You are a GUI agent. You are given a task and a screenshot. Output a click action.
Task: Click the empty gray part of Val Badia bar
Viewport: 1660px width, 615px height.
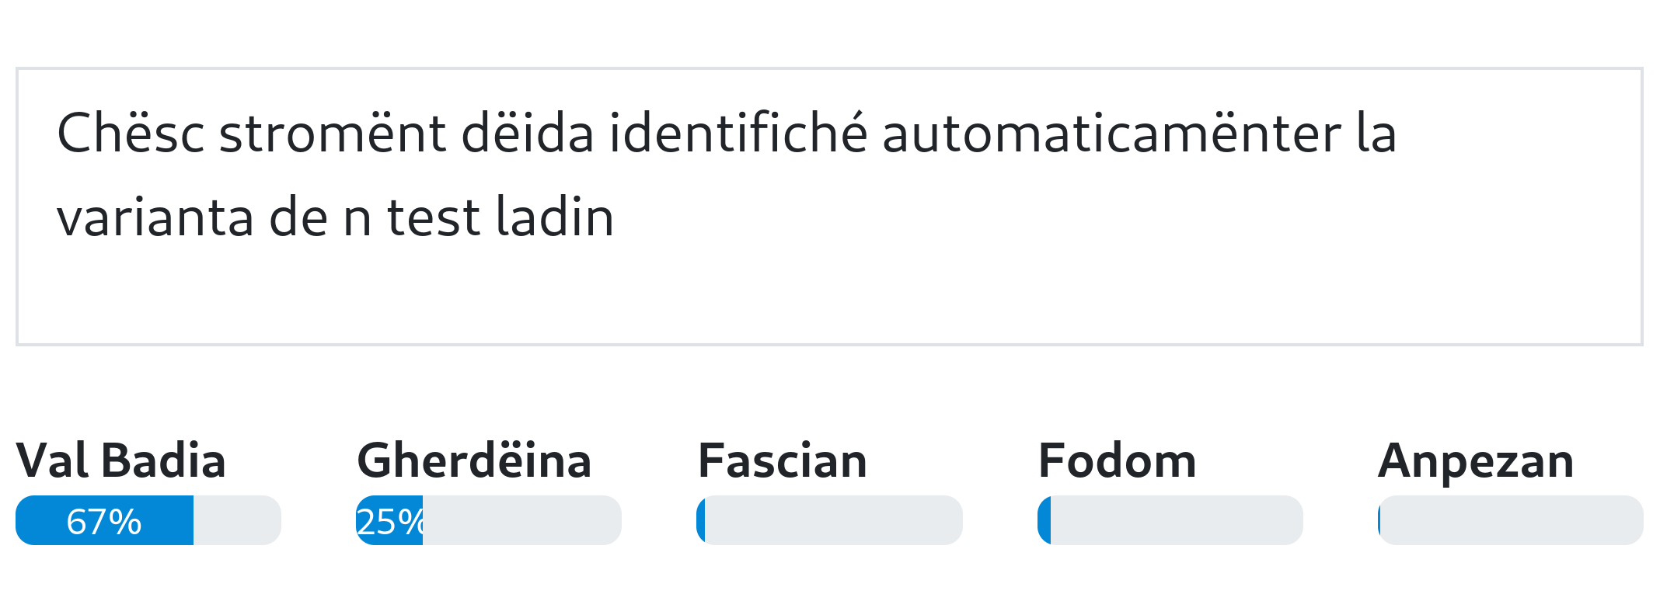[x=236, y=520]
